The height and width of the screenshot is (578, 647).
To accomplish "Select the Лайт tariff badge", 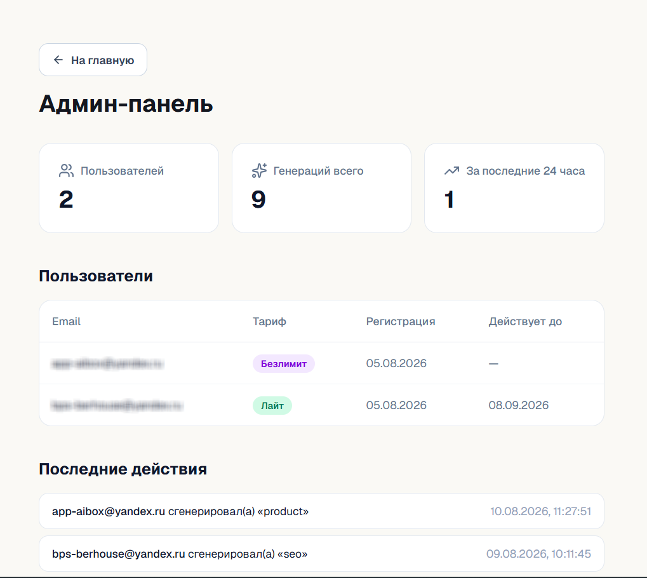I will pos(272,406).
